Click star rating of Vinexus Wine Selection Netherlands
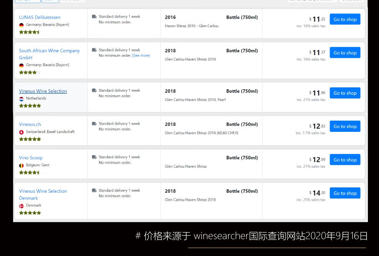The image size is (379, 256). pos(30,105)
